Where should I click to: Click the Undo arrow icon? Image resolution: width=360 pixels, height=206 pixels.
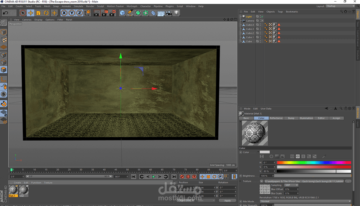click(5, 13)
